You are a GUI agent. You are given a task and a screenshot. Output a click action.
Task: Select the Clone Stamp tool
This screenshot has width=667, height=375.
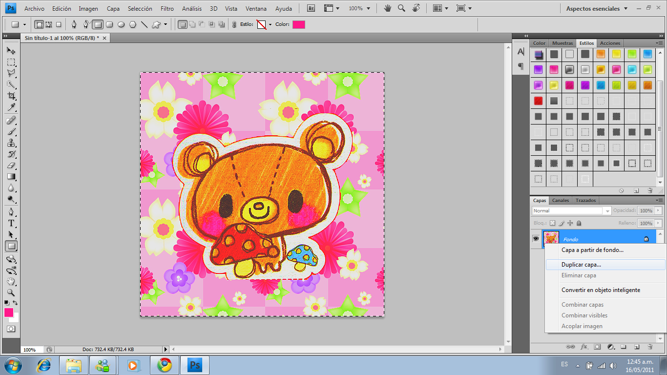pyautogui.click(x=11, y=143)
